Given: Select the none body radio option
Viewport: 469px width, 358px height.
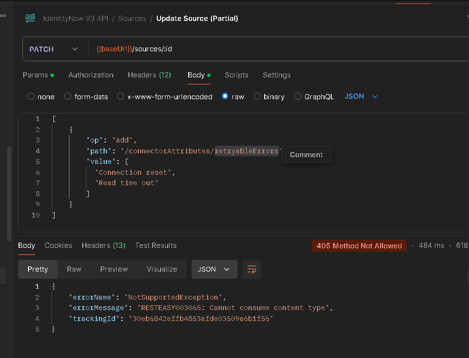Looking at the screenshot, I should 31,96.
